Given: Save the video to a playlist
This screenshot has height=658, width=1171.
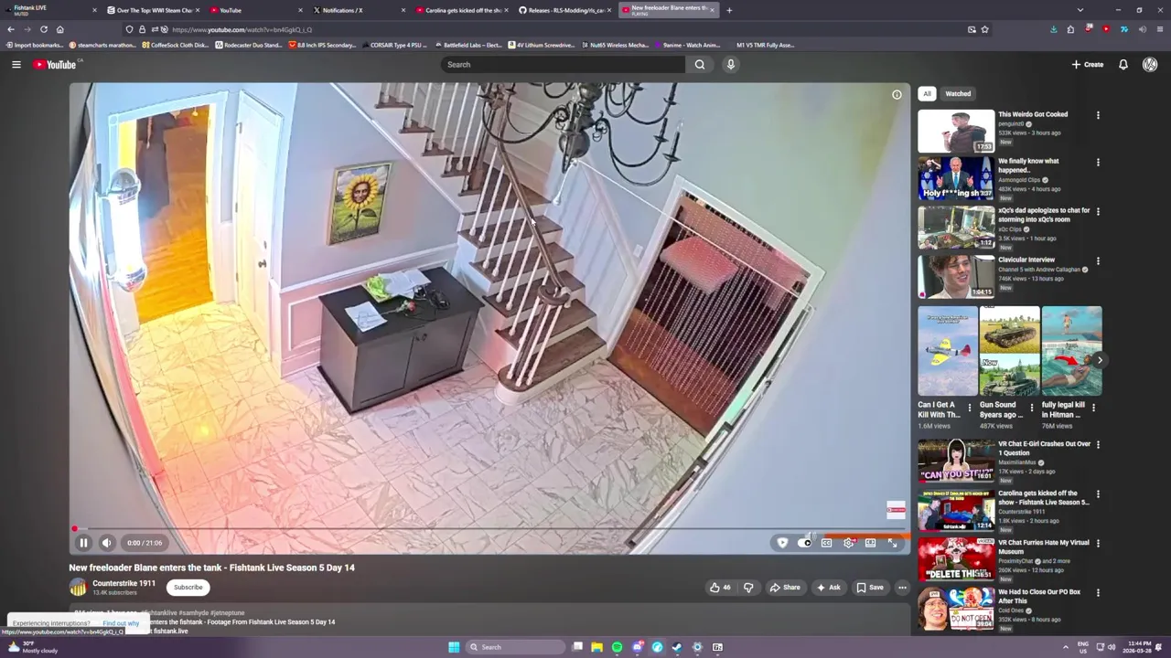Looking at the screenshot, I should pos(870,588).
